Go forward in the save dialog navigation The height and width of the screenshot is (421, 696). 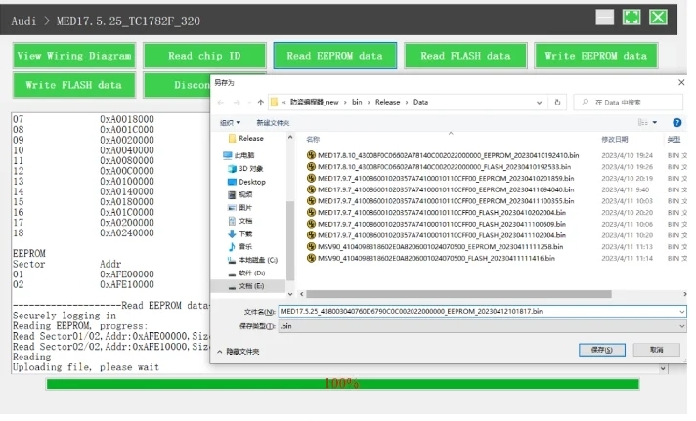(237, 103)
